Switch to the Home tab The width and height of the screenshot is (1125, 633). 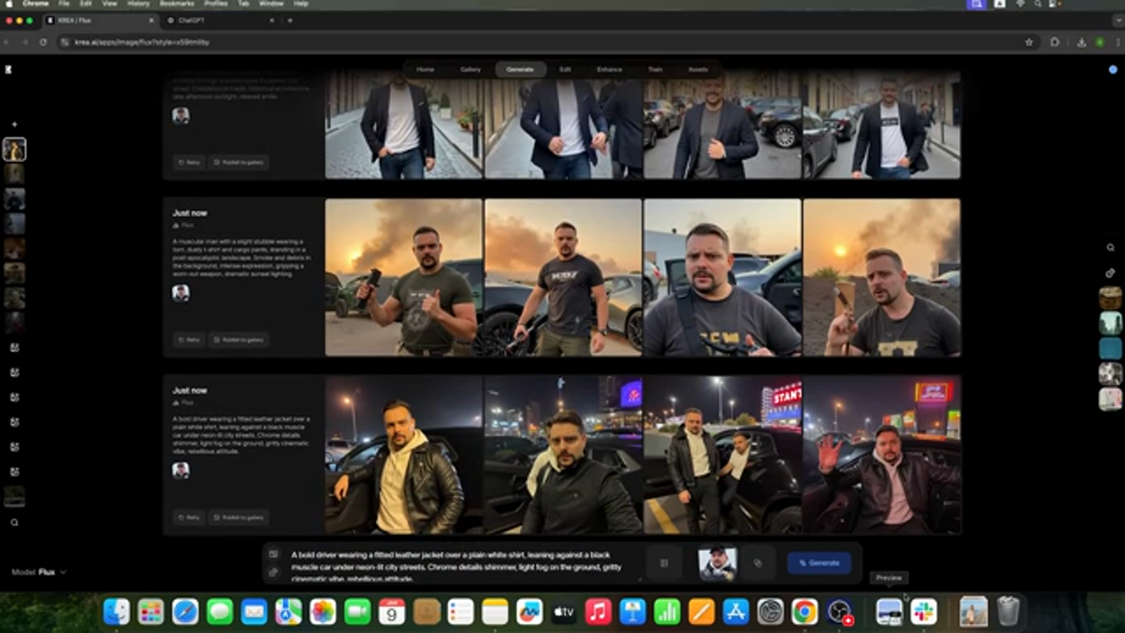click(425, 69)
